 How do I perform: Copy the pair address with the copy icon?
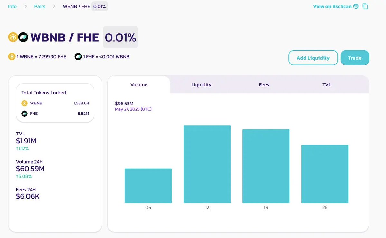click(365, 6)
